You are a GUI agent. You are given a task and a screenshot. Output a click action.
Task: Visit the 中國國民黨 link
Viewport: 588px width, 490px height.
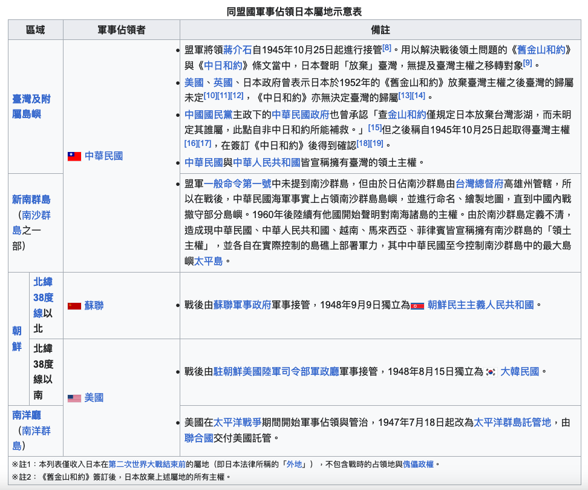point(209,114)
